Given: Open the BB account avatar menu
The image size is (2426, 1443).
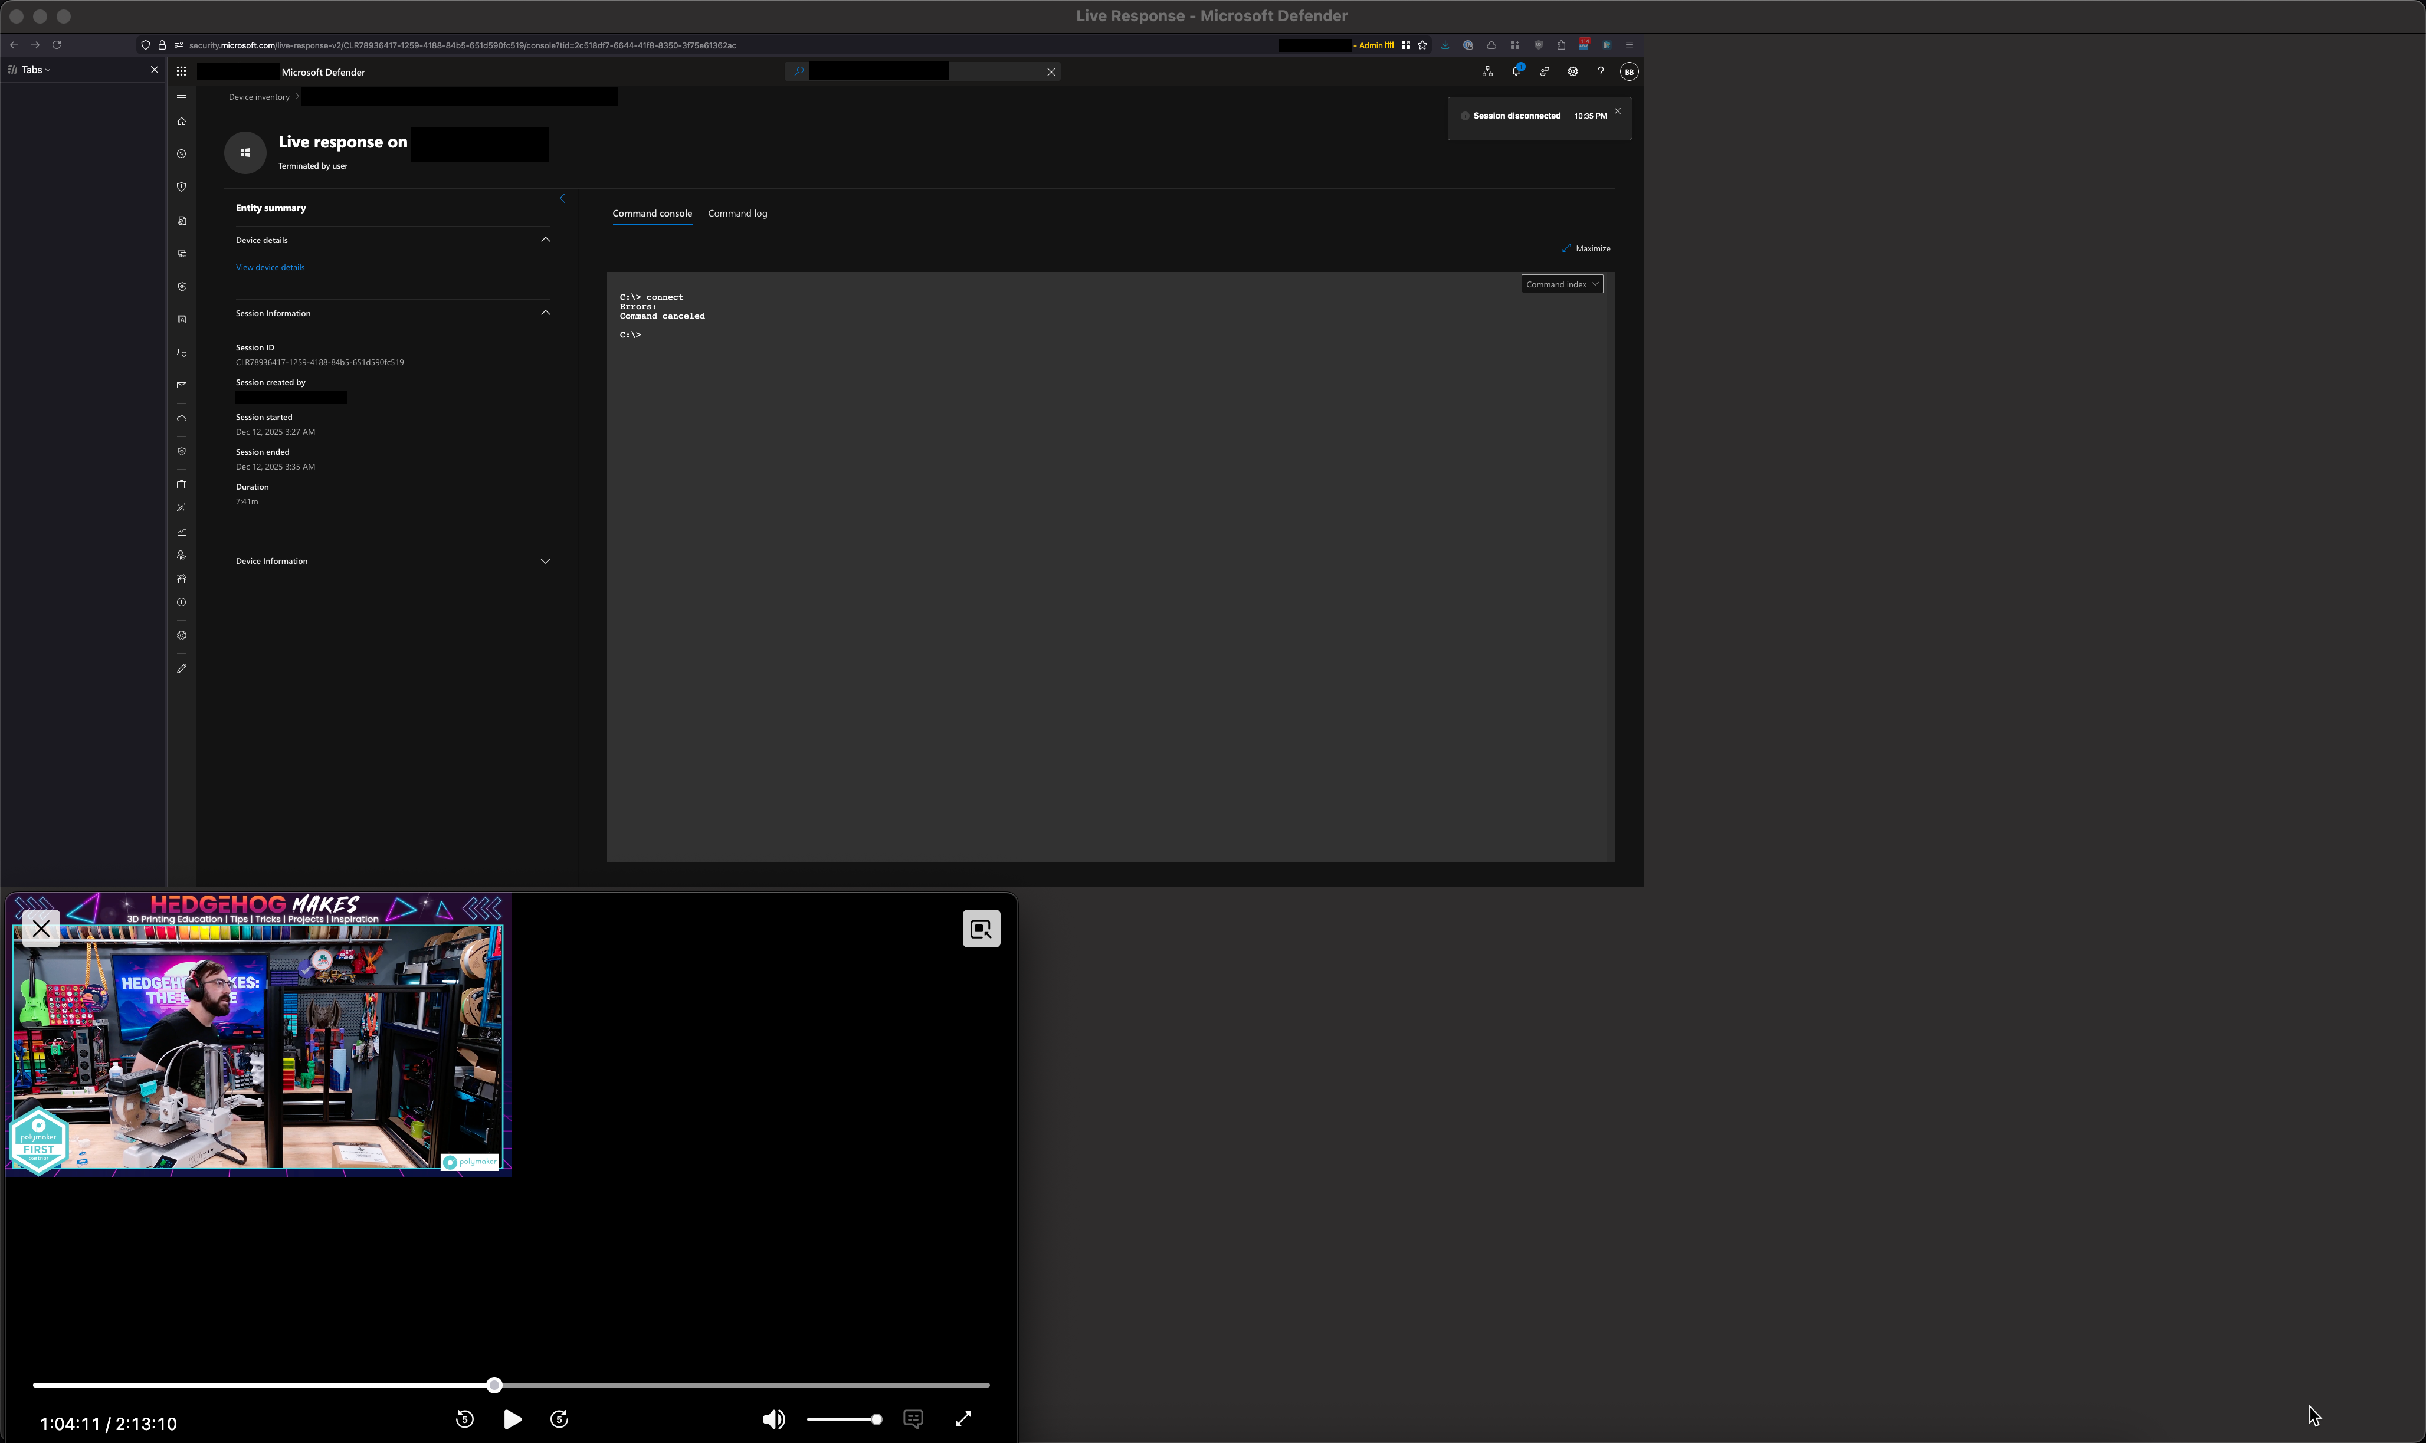Looking at the screenshot, I should point(1629,72).
